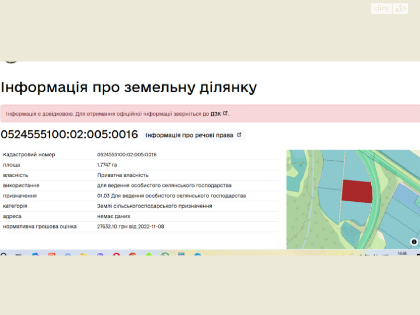Click the info icon on the cadastral map

tap(414, 241)
